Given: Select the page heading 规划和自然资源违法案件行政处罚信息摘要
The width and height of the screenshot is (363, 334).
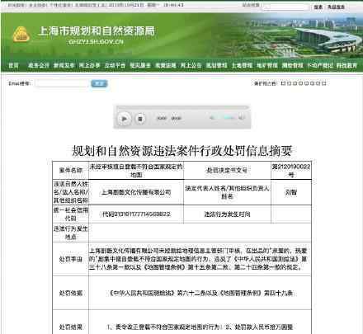Looking at the screenshot, I should click(181, 151).
